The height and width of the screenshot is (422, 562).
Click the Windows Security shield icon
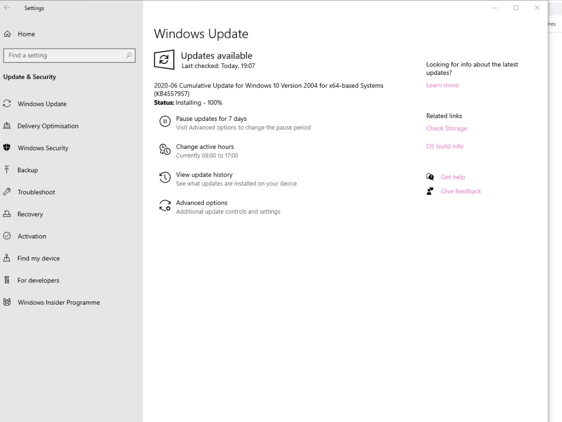point(7,148)
